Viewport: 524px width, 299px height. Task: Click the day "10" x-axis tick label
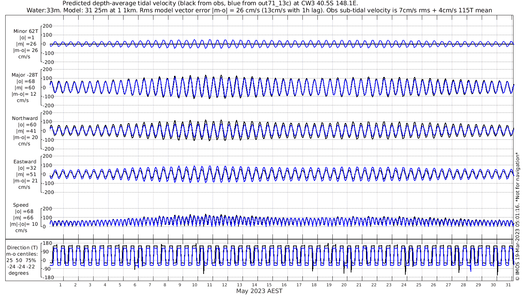point(195,285)
